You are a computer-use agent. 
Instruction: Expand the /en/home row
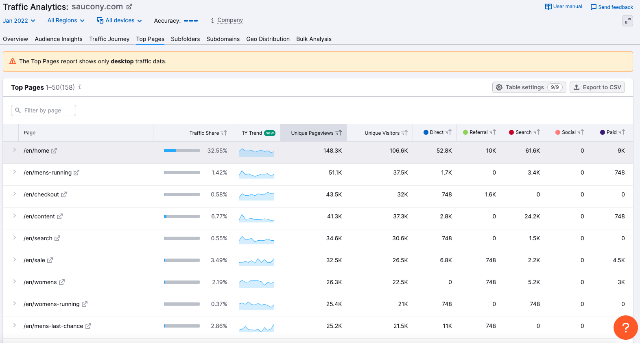click(15, 150)
